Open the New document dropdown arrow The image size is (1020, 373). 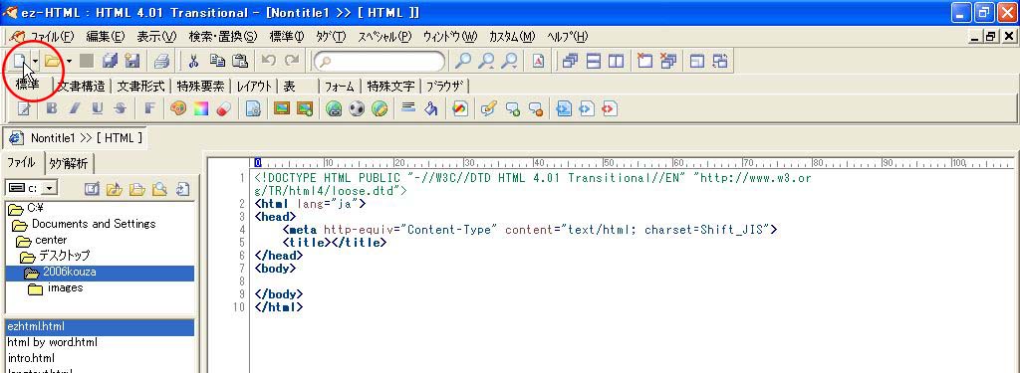(35, 62)
